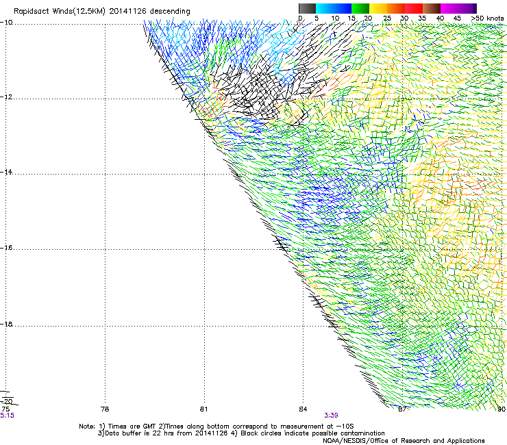Click the NOAA/NESDIS credit line
The image size is (507, 445).
(x=404, y=441)
